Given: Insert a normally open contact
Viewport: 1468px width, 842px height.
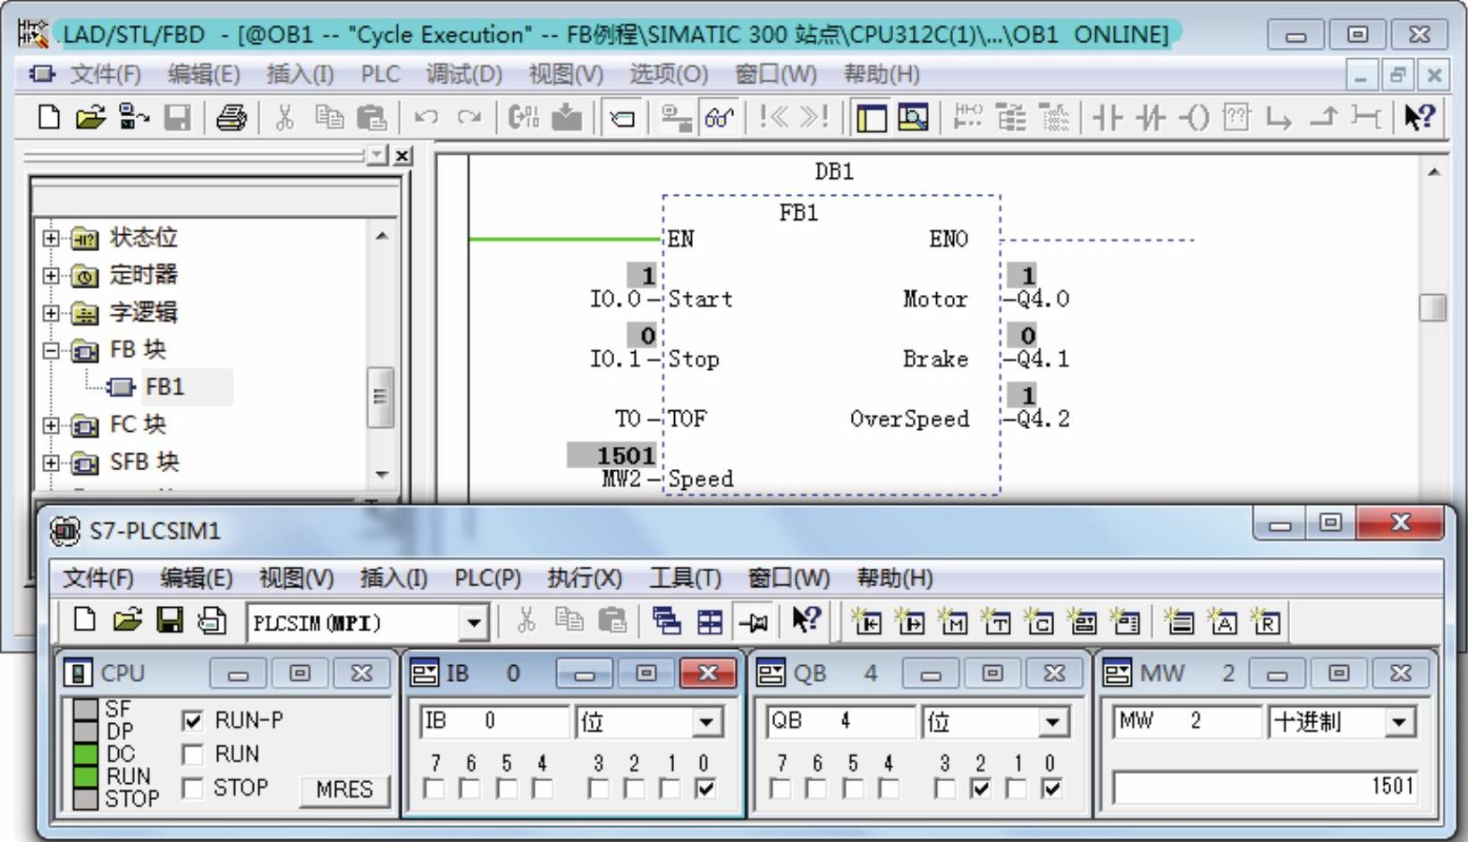Looking at the screenshot, I should click(x=1109, y=117).
